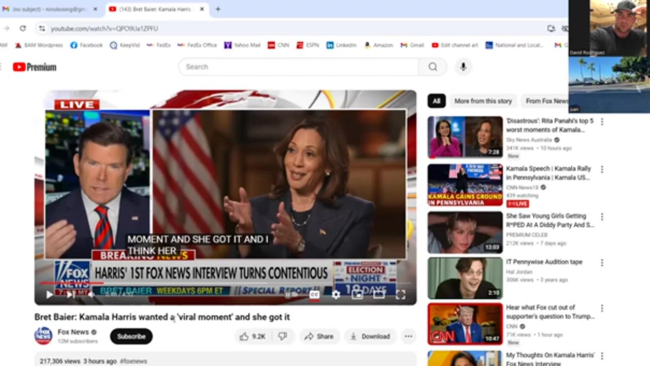Image resolution: width=650 pixels, height=366 pixels.
Task: Open options for My Thoughts On Kamala video
Action: pos(602,356)
